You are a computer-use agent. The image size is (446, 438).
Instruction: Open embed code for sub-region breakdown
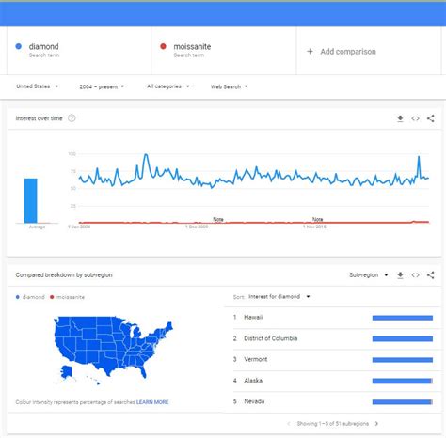point(415,275)
